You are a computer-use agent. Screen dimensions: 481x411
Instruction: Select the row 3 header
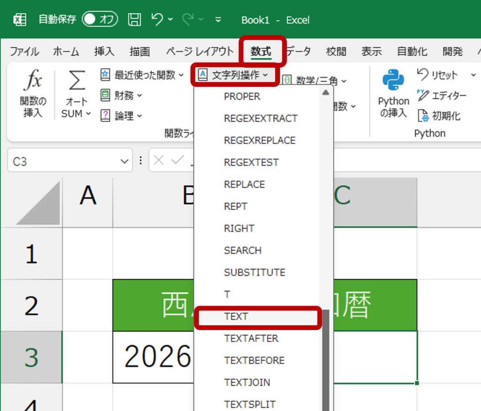tap(31, 357)
